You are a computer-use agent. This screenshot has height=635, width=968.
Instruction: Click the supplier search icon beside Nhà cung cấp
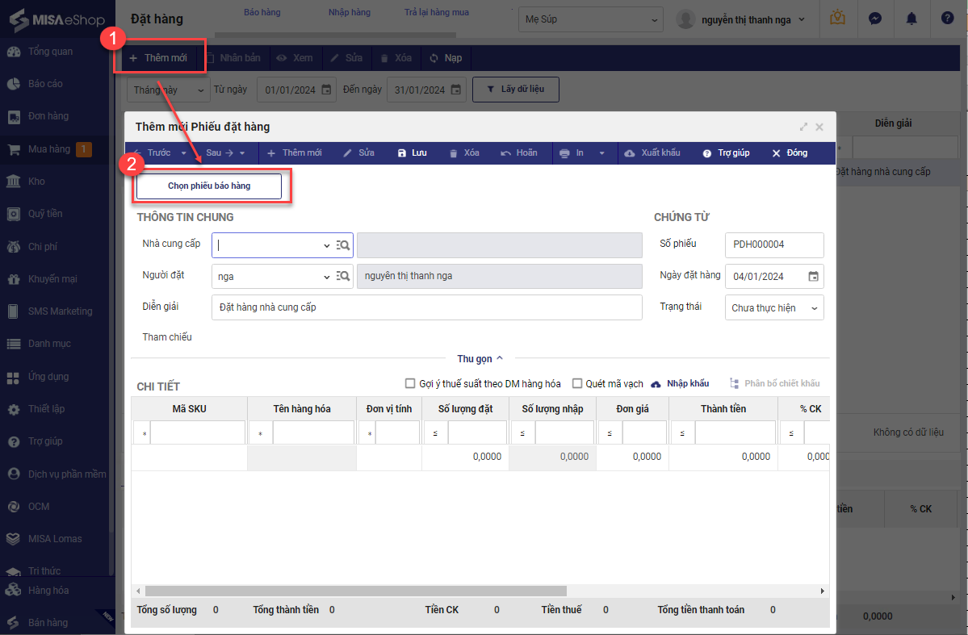pos(343,245)
